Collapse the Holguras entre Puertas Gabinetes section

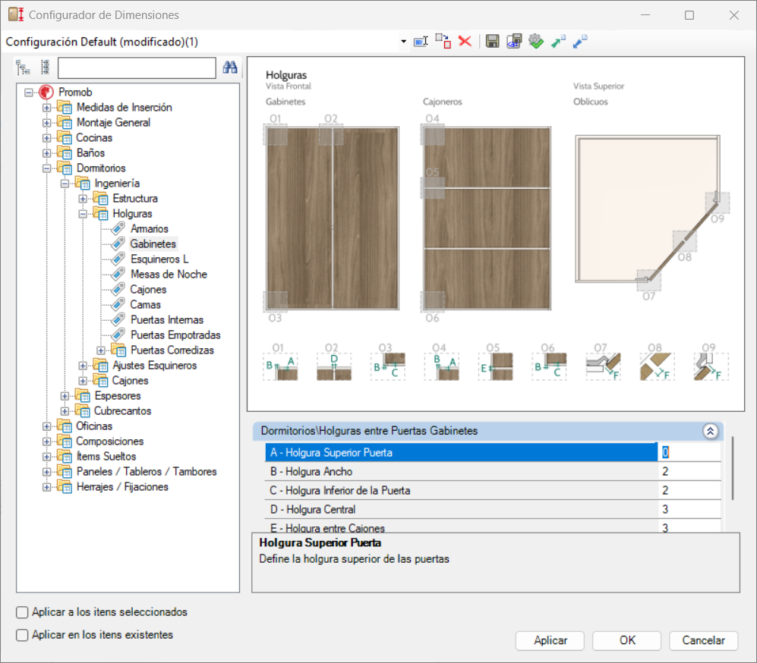click(710, 431)
